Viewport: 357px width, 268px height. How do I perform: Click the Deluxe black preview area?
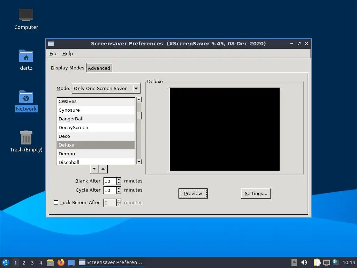225,129
